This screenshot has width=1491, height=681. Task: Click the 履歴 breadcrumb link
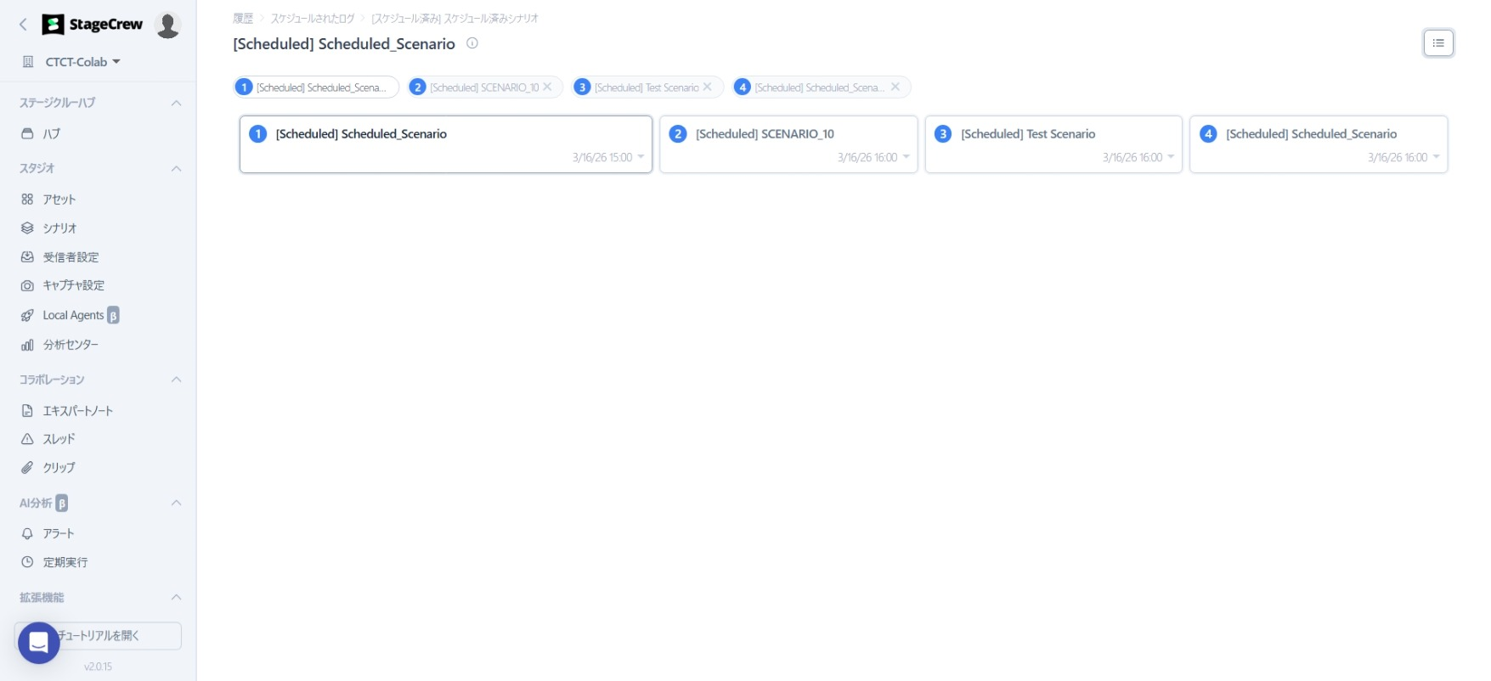click(x=243, y=18)
